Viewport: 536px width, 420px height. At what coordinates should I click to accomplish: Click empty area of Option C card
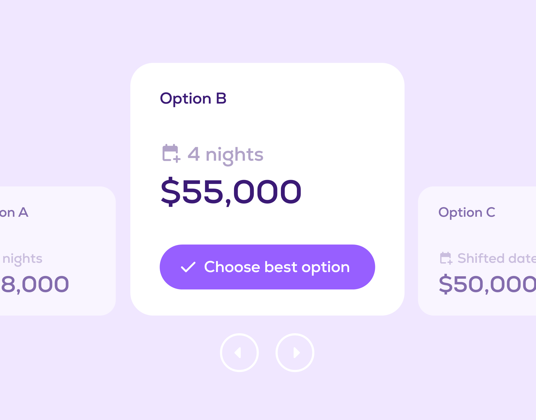[x=478, y=236]
